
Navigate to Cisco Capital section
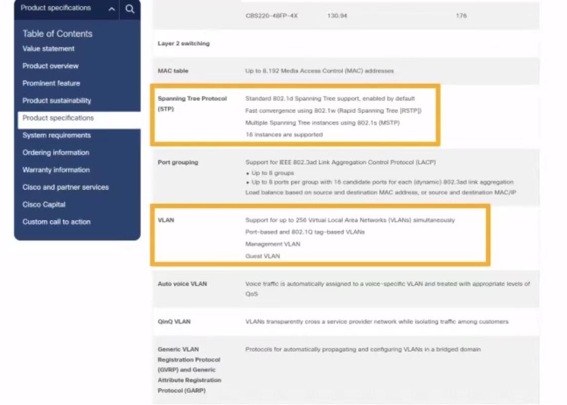pos(44,205)
